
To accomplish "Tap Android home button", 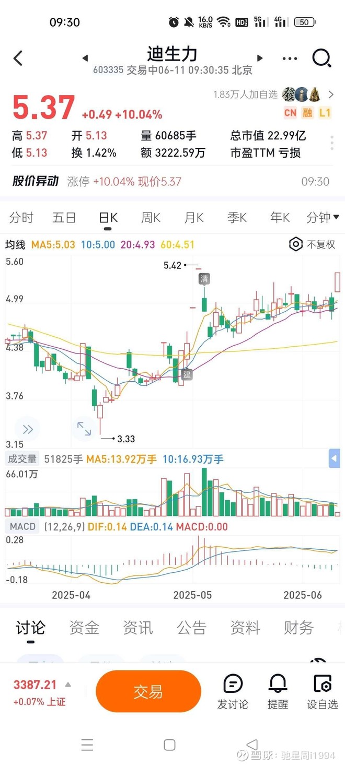I will click(x=169, y=745).
